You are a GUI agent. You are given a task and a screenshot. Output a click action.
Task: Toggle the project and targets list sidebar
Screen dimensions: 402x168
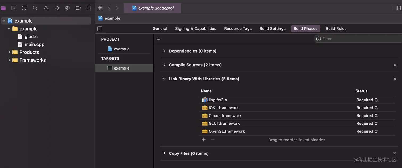(100, 29)
